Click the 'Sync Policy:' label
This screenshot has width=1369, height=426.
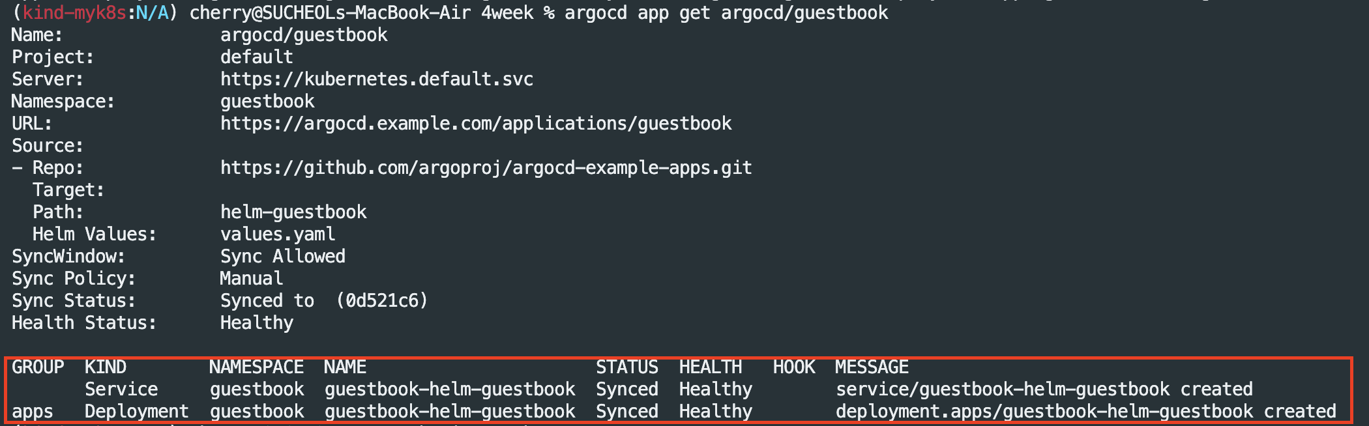(x=74, y=279)
